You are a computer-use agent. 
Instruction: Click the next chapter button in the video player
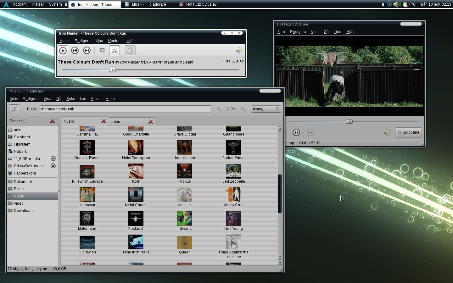tap(310, 132)
